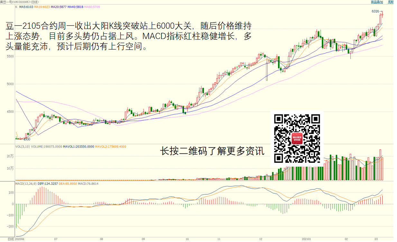
Task: Click the DIFF:124.3257 value label
Action: (48, 184)
